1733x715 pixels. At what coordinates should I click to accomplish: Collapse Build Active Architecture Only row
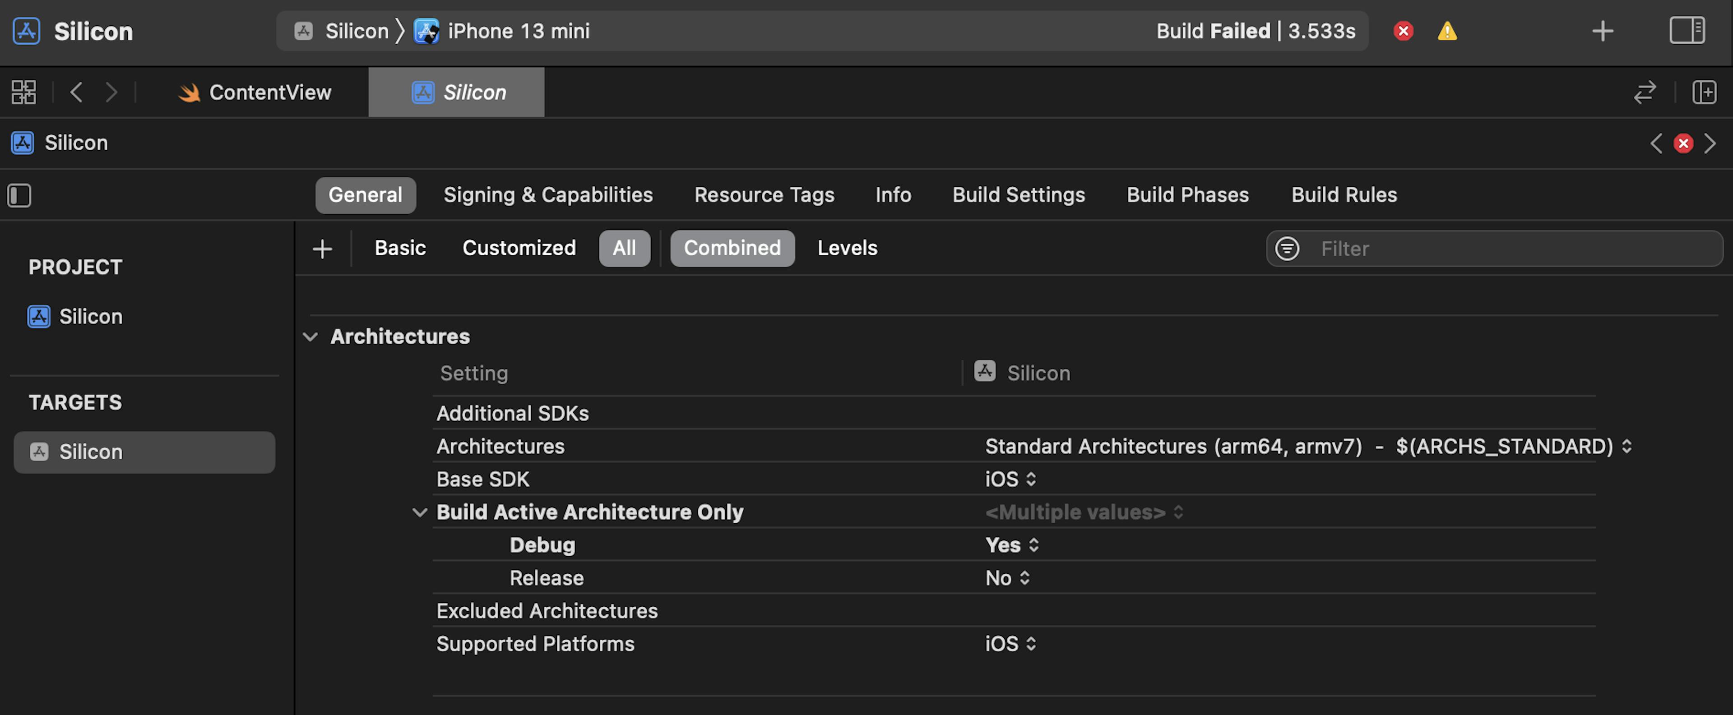tap(420, 512)
